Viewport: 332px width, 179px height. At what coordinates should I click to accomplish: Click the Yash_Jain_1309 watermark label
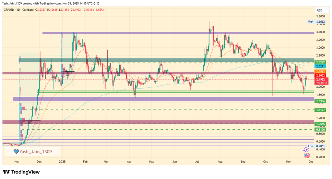35,151
